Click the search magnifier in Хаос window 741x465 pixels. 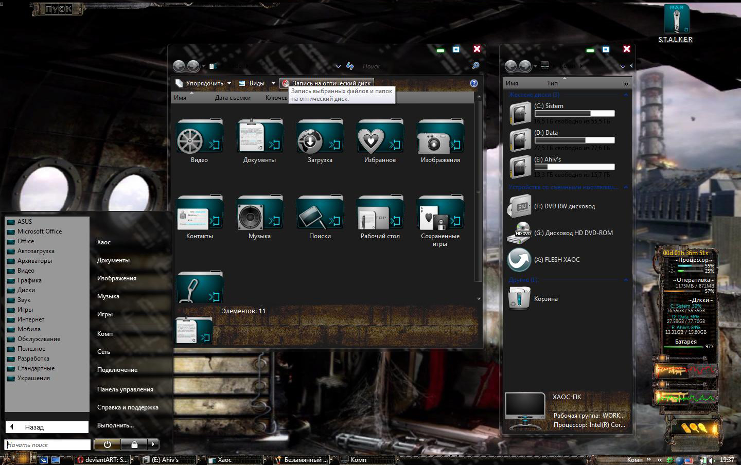[475, 66]
